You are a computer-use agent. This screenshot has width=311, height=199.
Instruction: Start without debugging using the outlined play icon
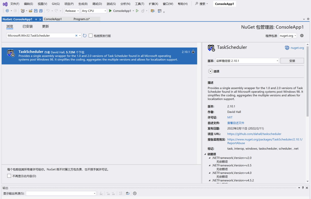pos(137,11)
